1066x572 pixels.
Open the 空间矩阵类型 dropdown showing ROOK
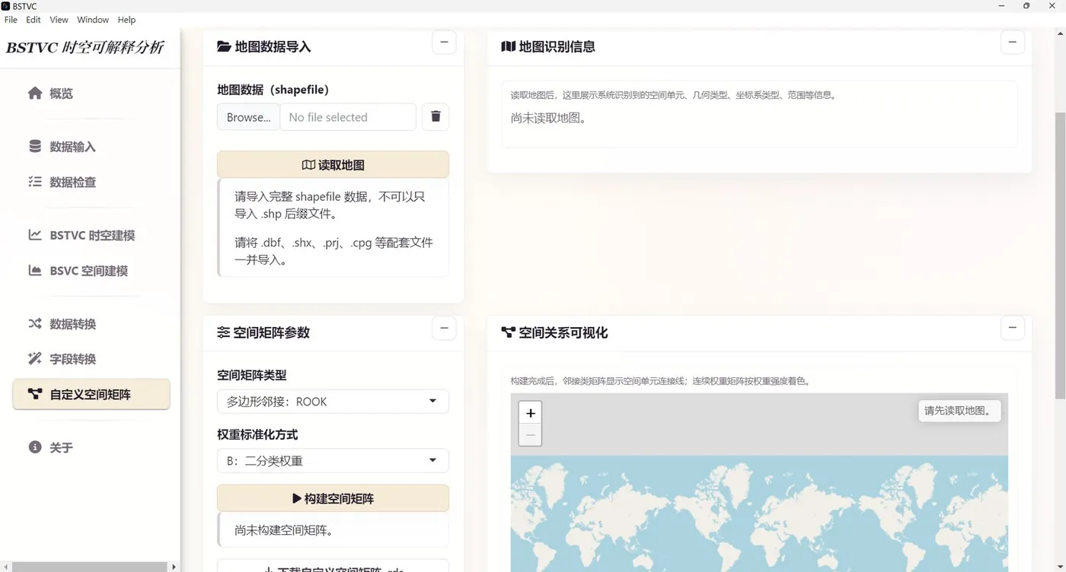[x=333, y=402]
